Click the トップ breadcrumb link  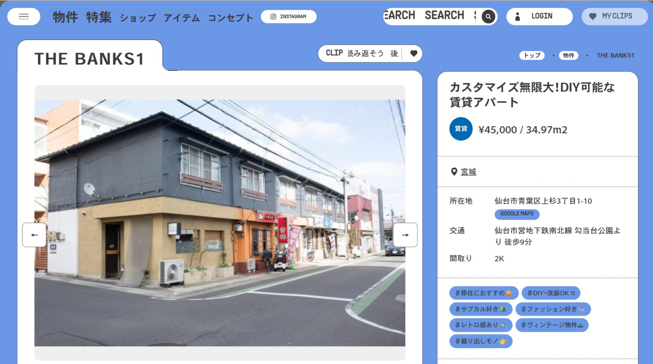531,56
